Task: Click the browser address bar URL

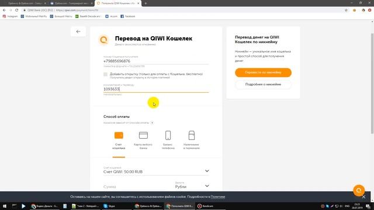Action: [x=77, y=10]
